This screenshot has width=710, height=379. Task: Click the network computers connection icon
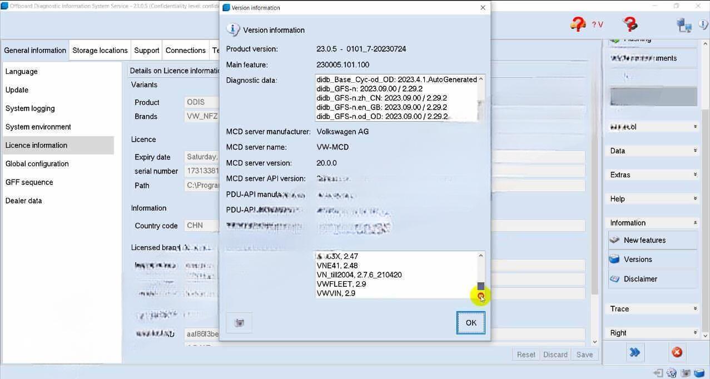(x=684, y=25)
